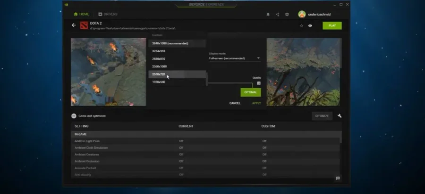Image resolution: width=425 pixels, height=194 pixels.
Task: Click the left DOTA 2 preview thumbnail
Action: (109, 72)
